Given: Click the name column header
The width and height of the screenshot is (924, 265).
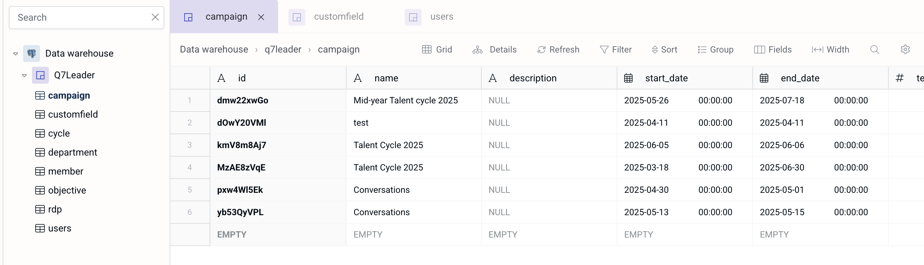Looking at the screenshot, I should (x=413, y=78).
